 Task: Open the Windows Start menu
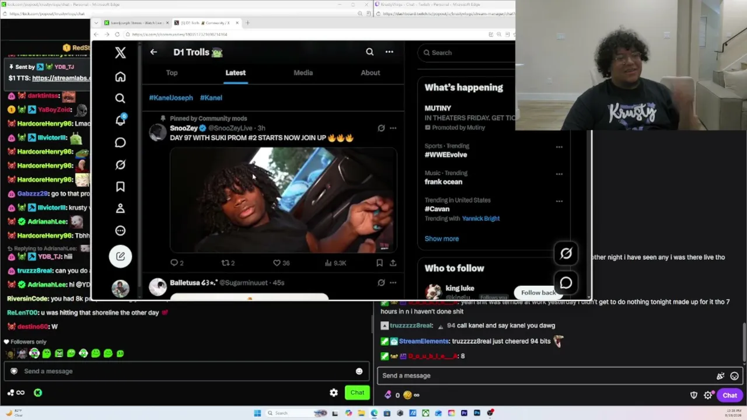click(257, 413)
